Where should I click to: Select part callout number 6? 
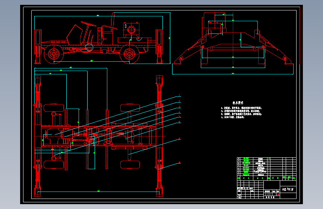click(180, 122)
